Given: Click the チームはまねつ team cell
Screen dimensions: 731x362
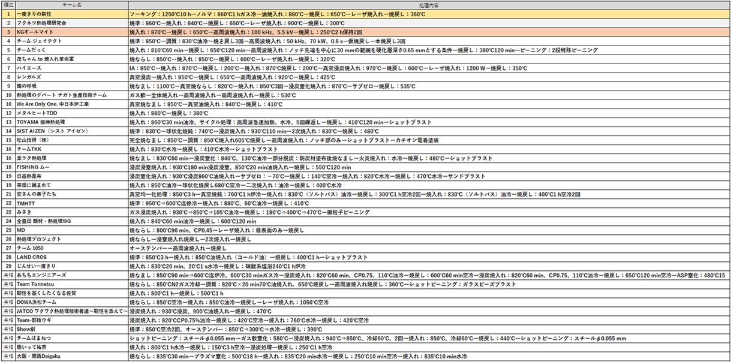Looking at the screenshot, I should coord(71,339).
